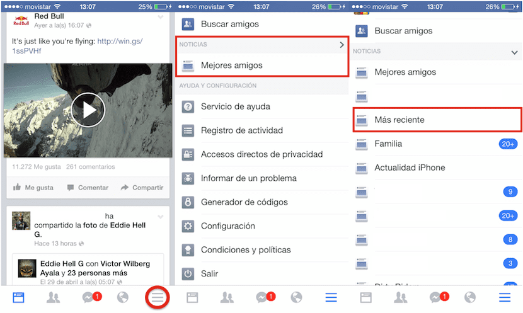This screenshot has height=313, width=523.
Task: Open Eddie Hell G's name link
Action: (x=62, y=264)
